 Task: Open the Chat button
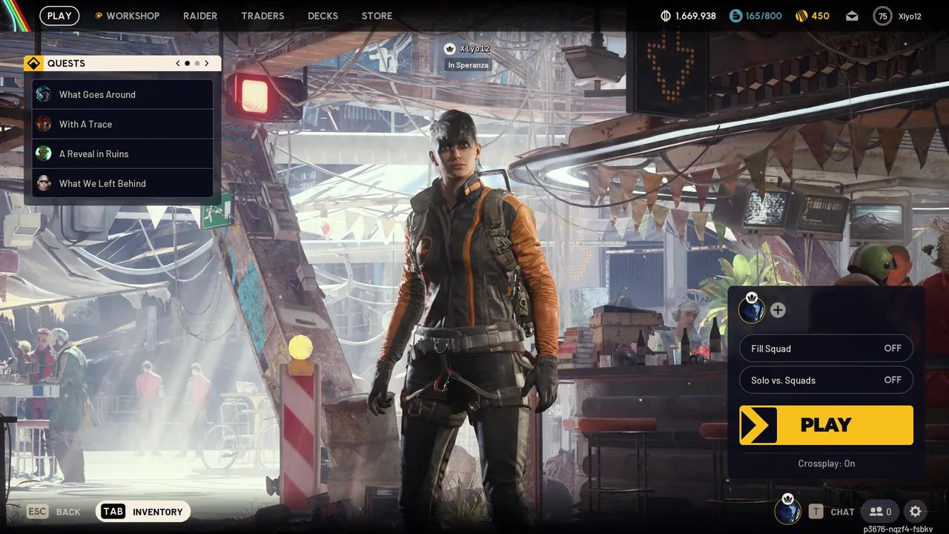831,512
